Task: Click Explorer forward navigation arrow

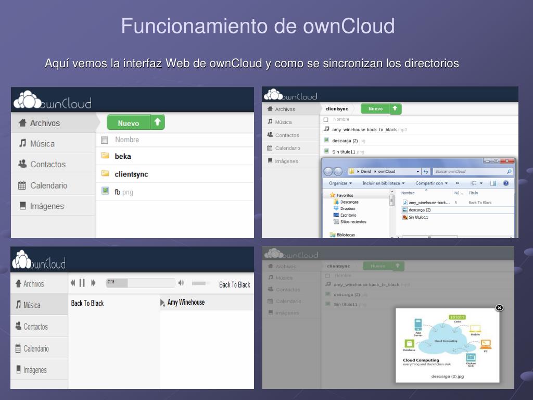Action: [x=338, y=171]
